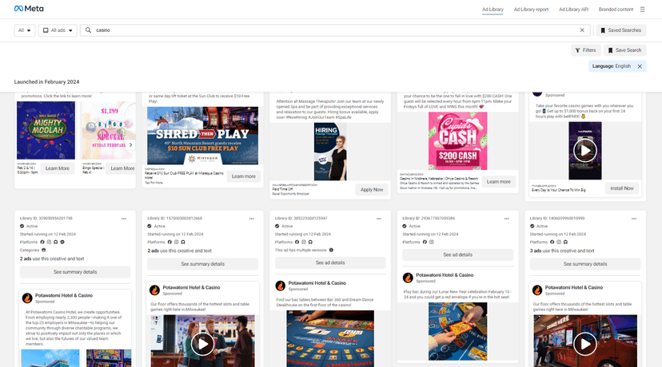Open the three-dot menu for ad 1406039960010990

(x=634, y=219)
